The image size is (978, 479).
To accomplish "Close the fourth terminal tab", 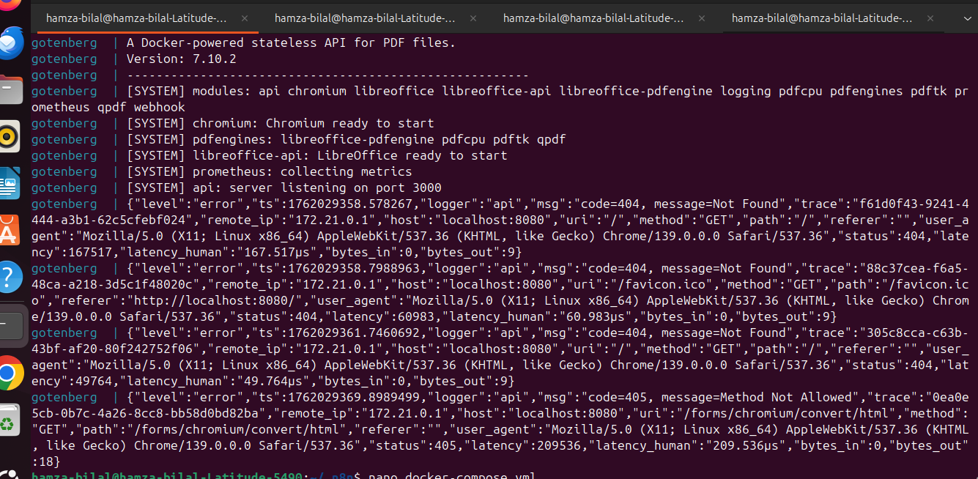I will point(930,18).
